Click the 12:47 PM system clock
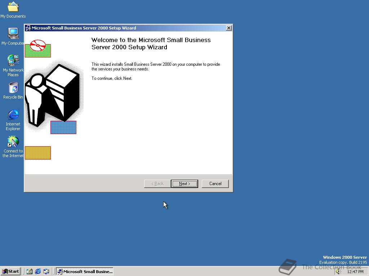Viewport: 369px width, 276px height. [x=355, y=272]
